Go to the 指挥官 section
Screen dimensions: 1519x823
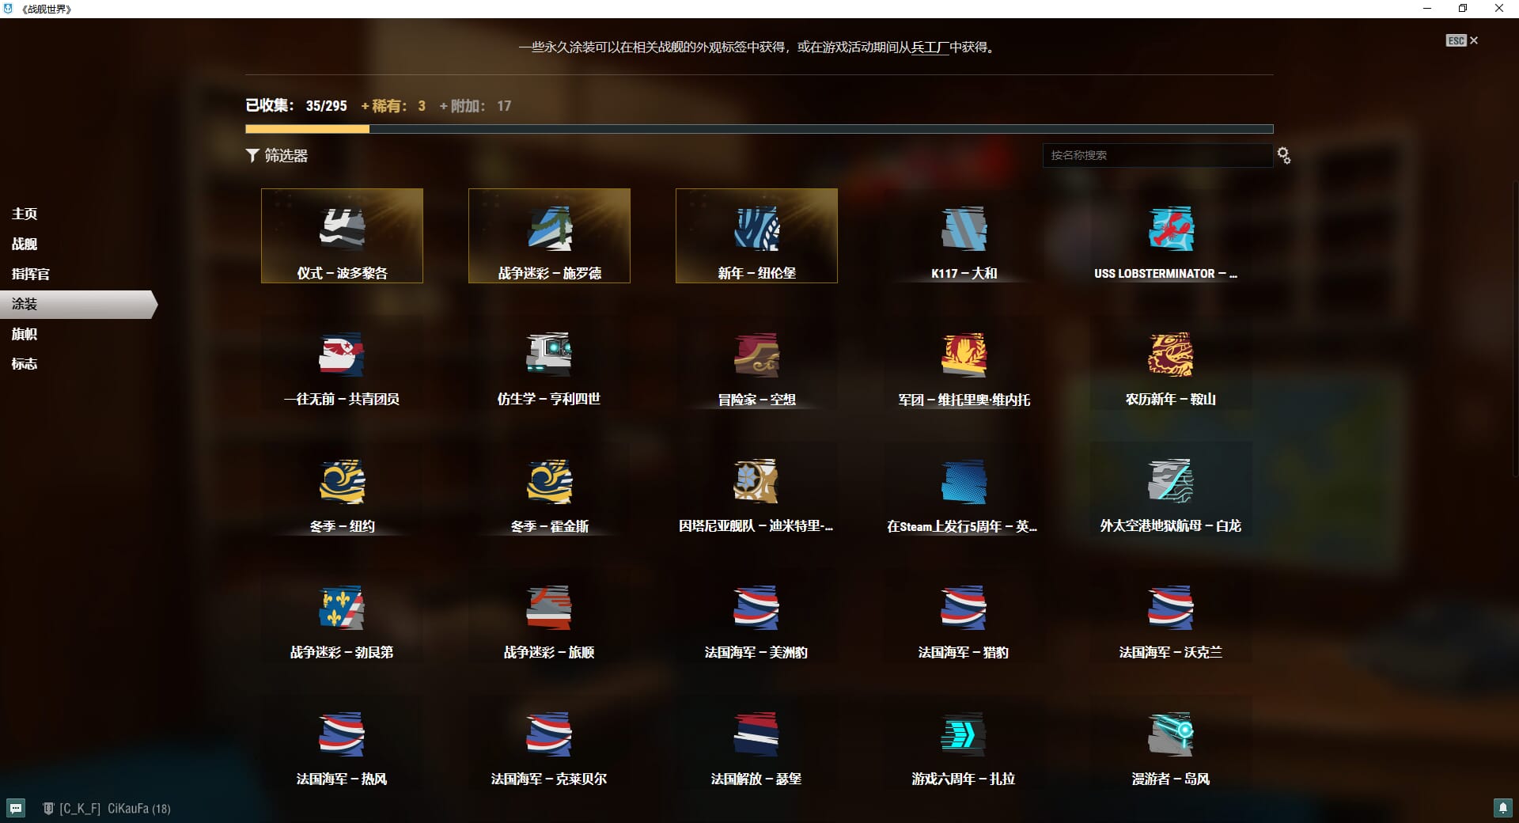pyautogui.click(x=31, y=274)
